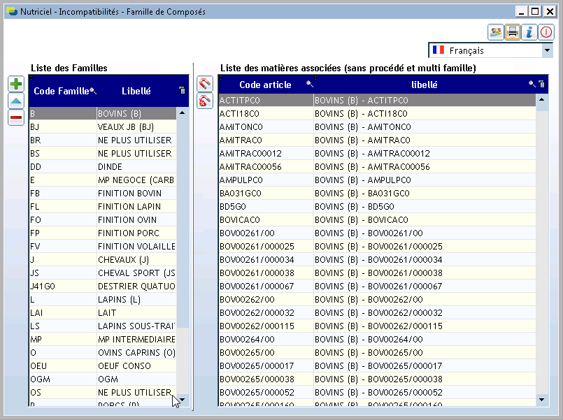The height and width of the screenshot is (420, 563).
Task: Select the family code J41G0
Action: [x=63, y=287]
